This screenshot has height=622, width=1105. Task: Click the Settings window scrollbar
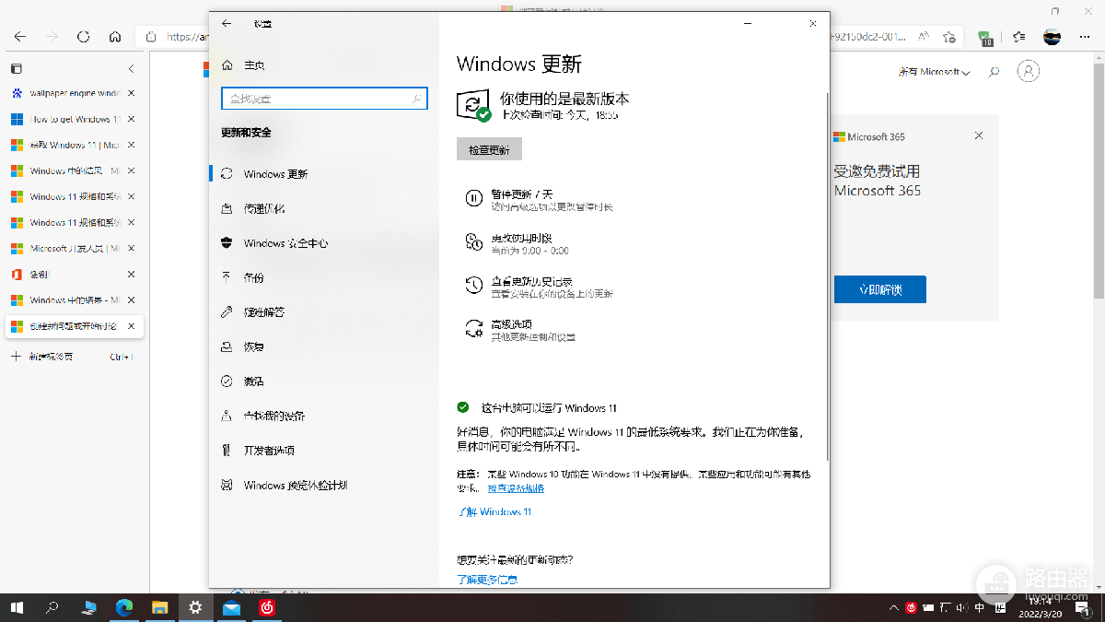[826, 276]
